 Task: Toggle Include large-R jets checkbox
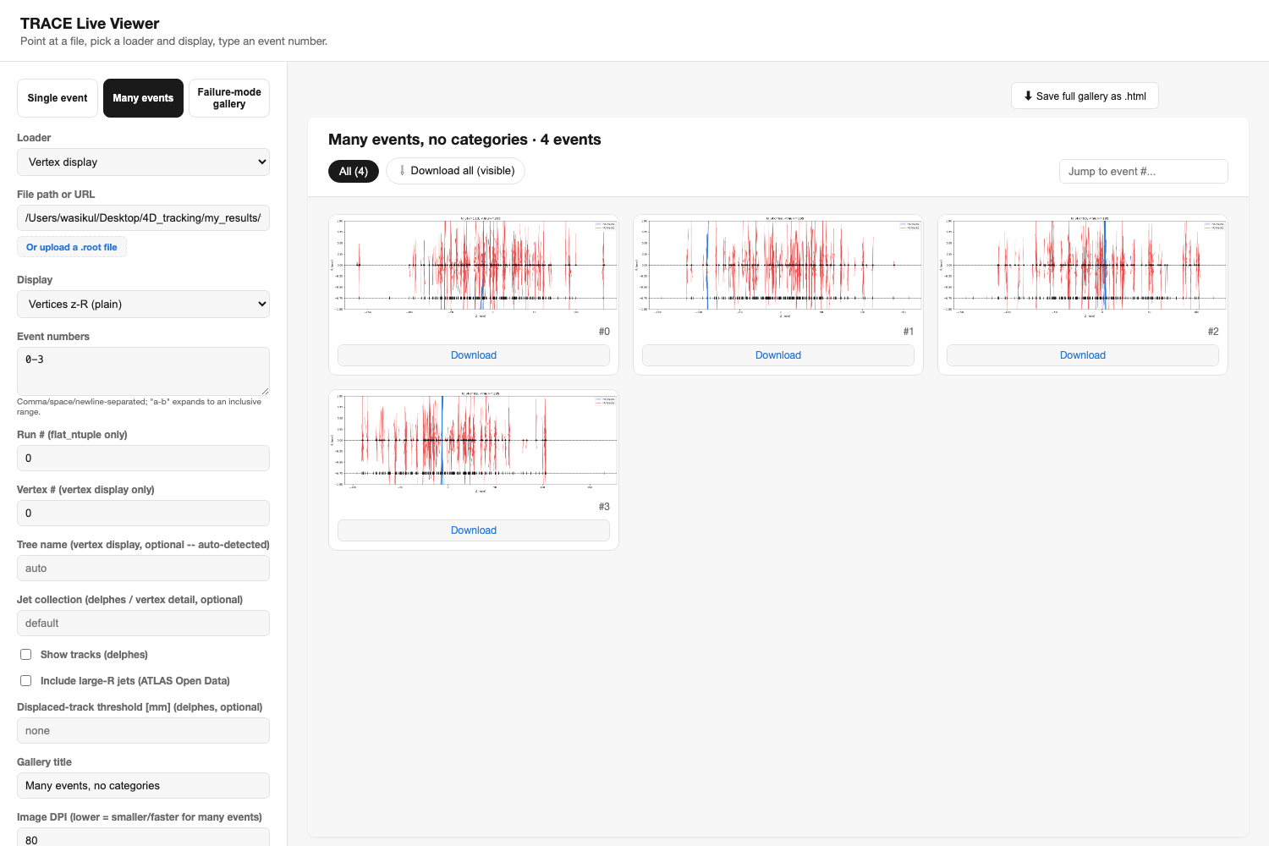tap(26, 681)
